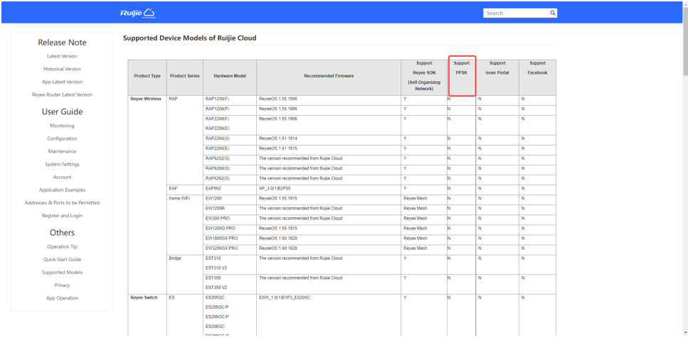Click Supported Device Models page heading
This screenshot has width=688, height=340.
click(189, 38)
